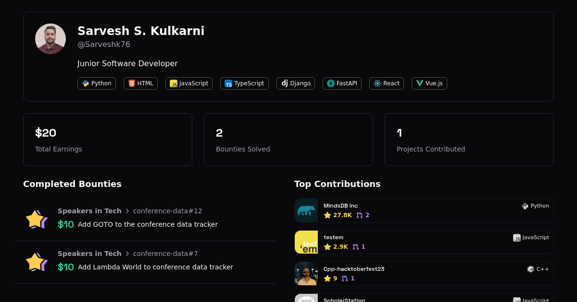577x302 pixels.
Task: Click the @Sarveshk76 username handle
Action: (x=104, y=45)
